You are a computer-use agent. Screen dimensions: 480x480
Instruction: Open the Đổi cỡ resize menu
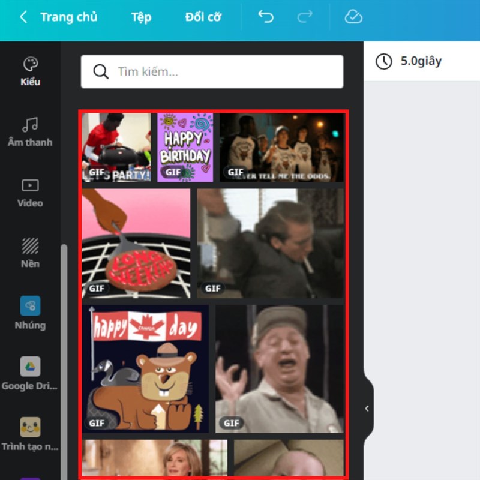pos(202,17)
